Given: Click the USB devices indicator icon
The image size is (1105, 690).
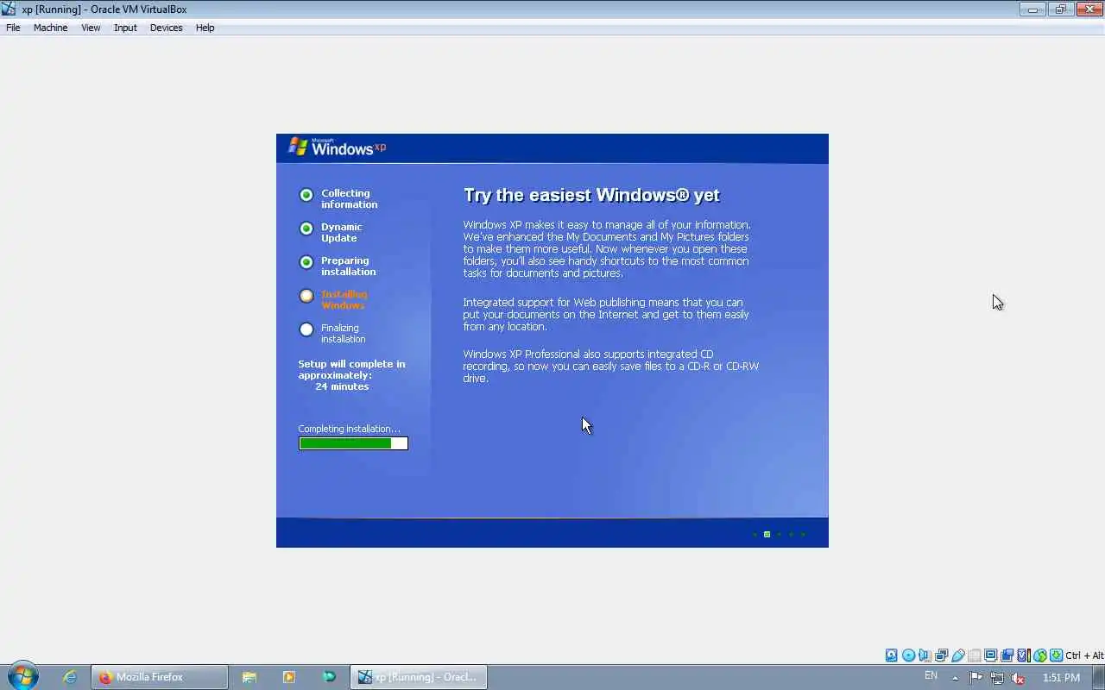Looking at the screenshot, I should coord(957,655).
